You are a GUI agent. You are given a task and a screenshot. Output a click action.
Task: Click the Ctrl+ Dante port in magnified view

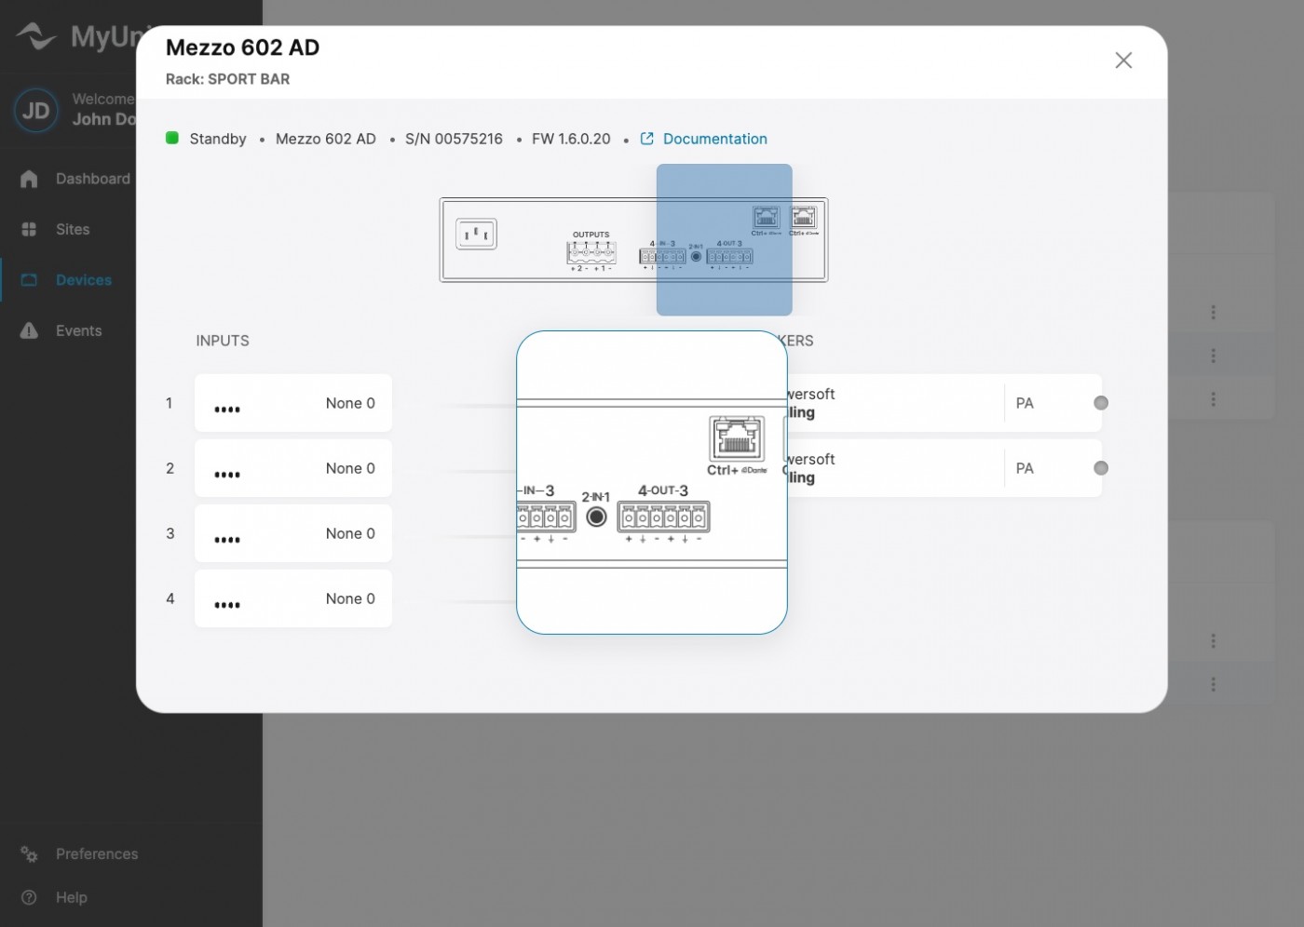[737, 439]
